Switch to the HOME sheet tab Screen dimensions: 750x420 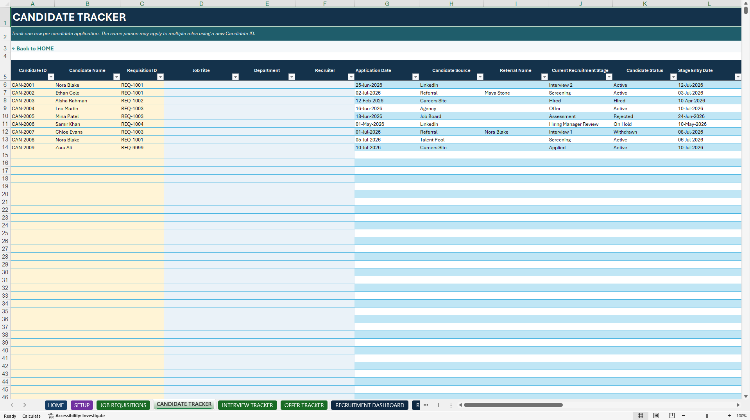pos(56,405)
